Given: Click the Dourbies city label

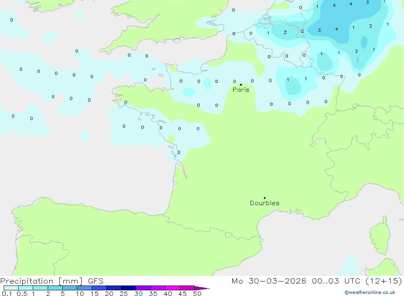Looking at the screenshot, I should click(265, 203).
